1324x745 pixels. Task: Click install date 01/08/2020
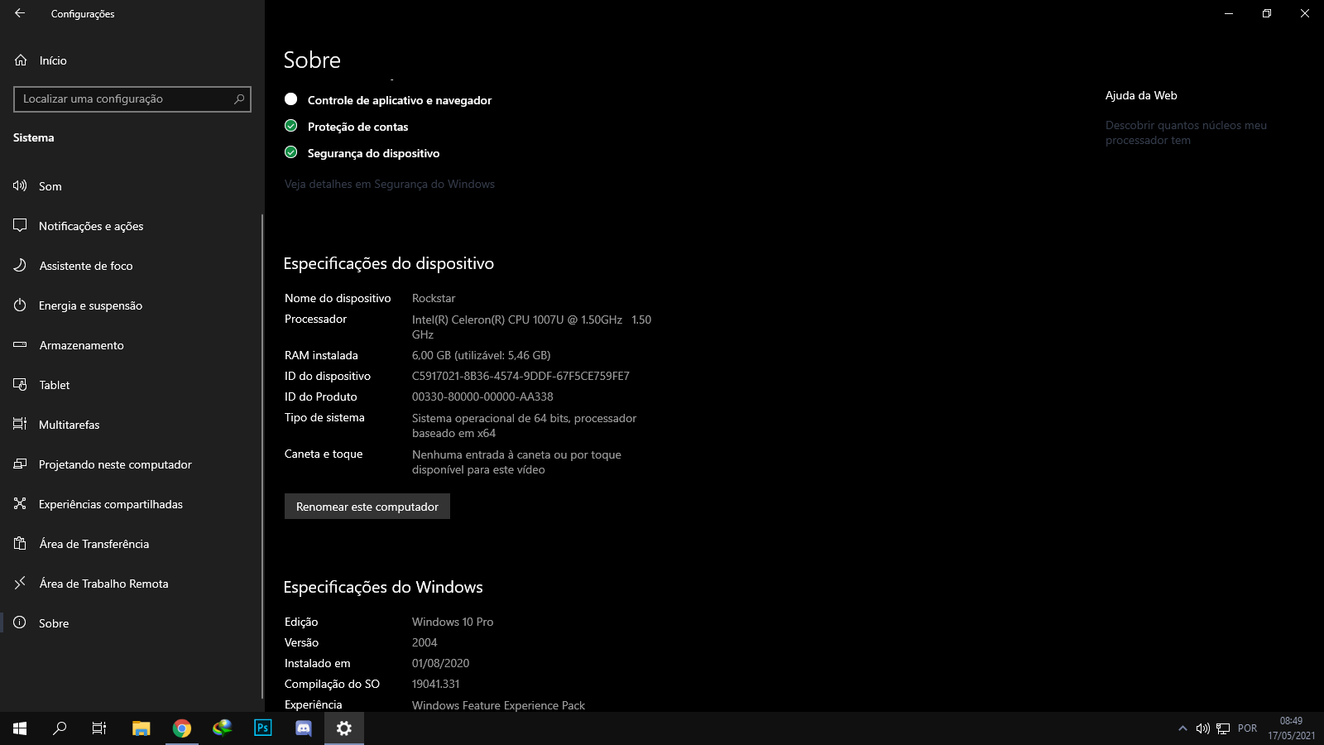[440, 663]
